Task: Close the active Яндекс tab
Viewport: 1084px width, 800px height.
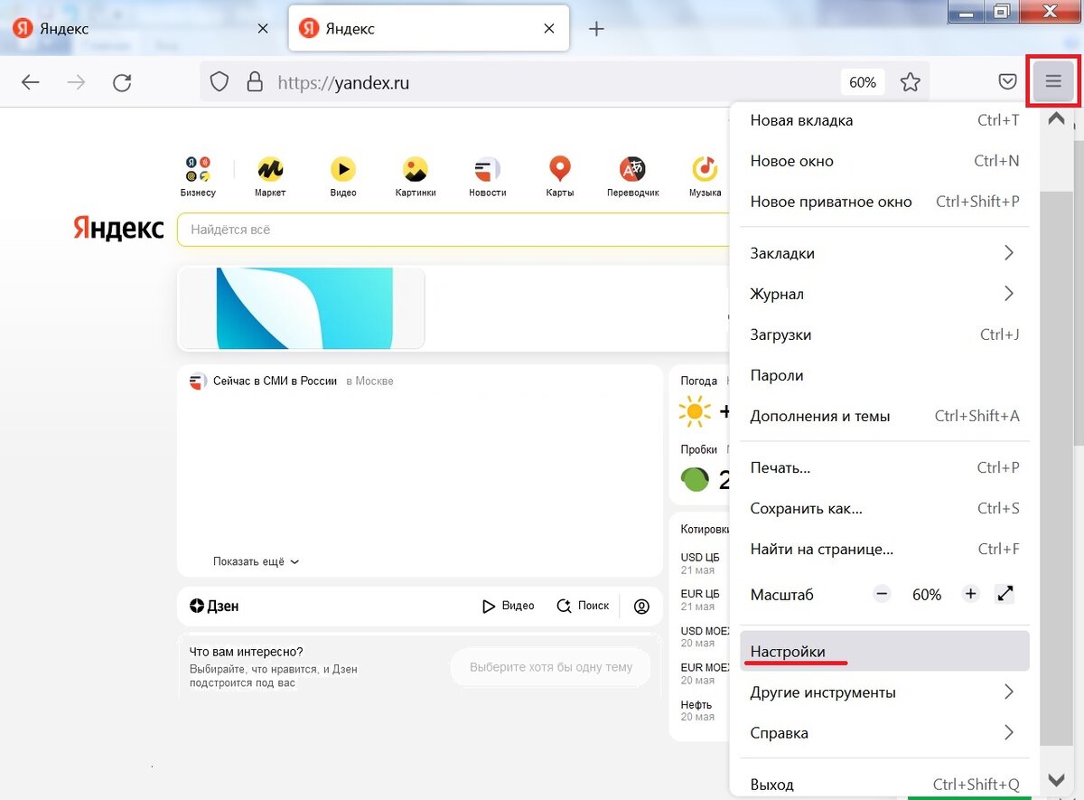Action: click(x=549, y=29)
